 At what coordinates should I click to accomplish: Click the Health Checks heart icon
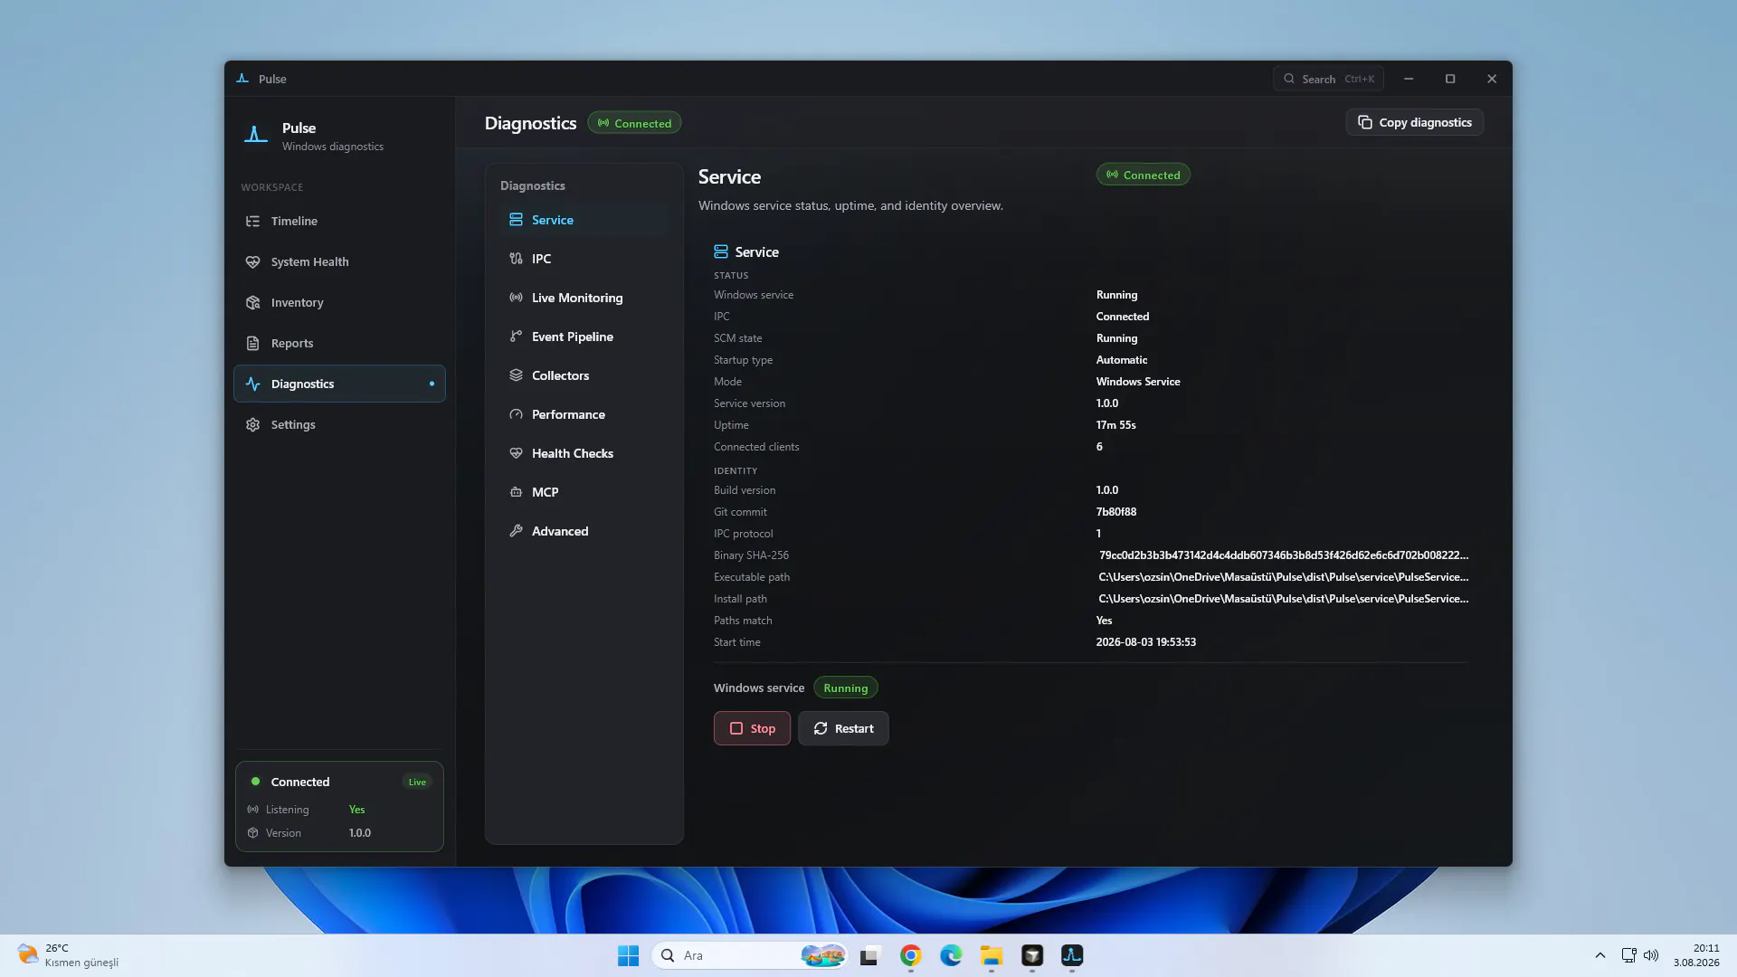click(516, 453)
